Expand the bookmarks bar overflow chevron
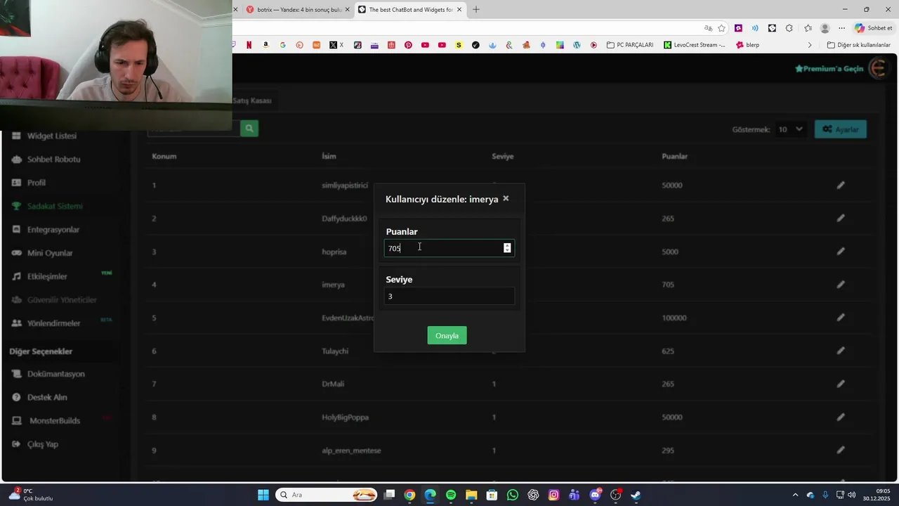Screen dimensions: 899x506 809,45
